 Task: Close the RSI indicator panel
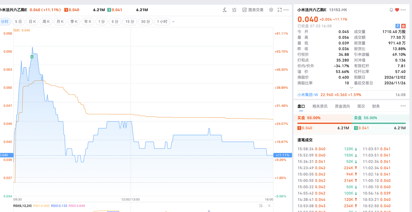click(x=269, y=206)
